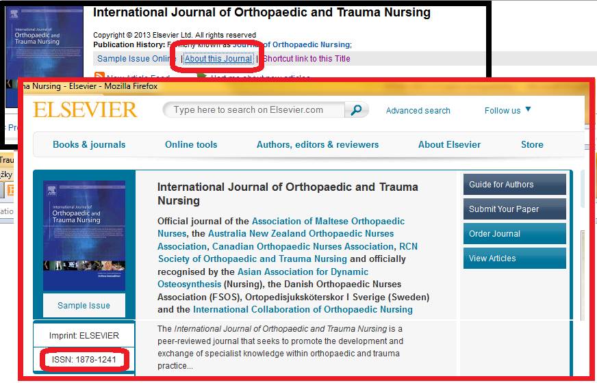The height and width of the screenshot is (383, 597).
Task: Open the Online tools menu
Action: 191,144
